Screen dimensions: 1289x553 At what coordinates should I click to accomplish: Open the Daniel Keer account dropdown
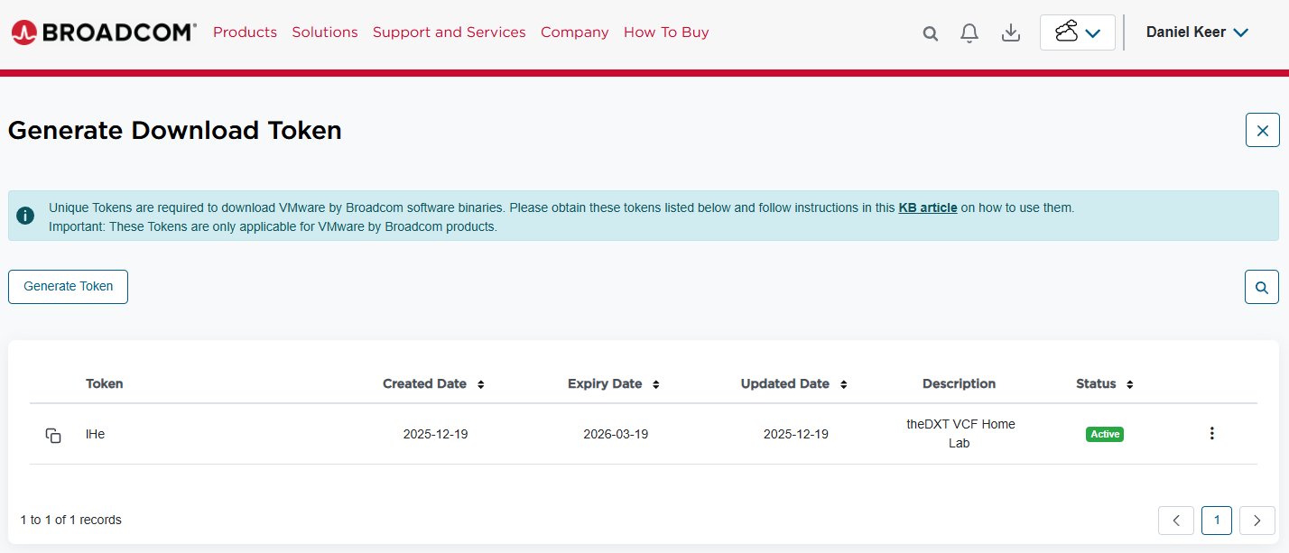tap(1197, 32)
